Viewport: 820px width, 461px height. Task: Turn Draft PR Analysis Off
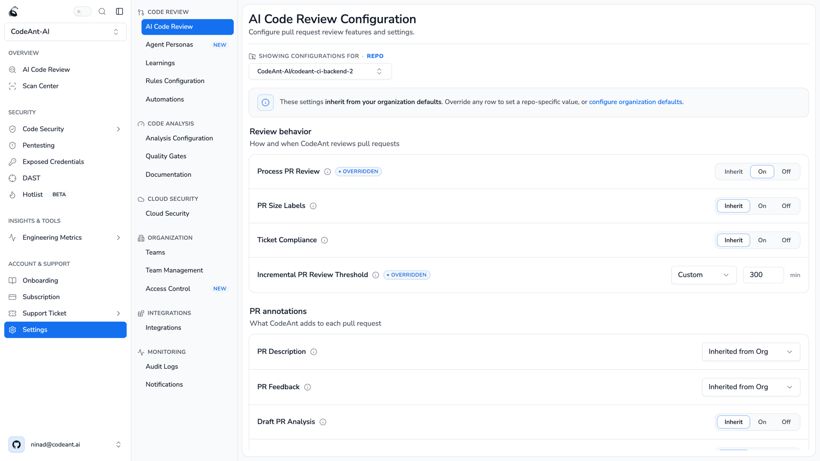point(786,422)
